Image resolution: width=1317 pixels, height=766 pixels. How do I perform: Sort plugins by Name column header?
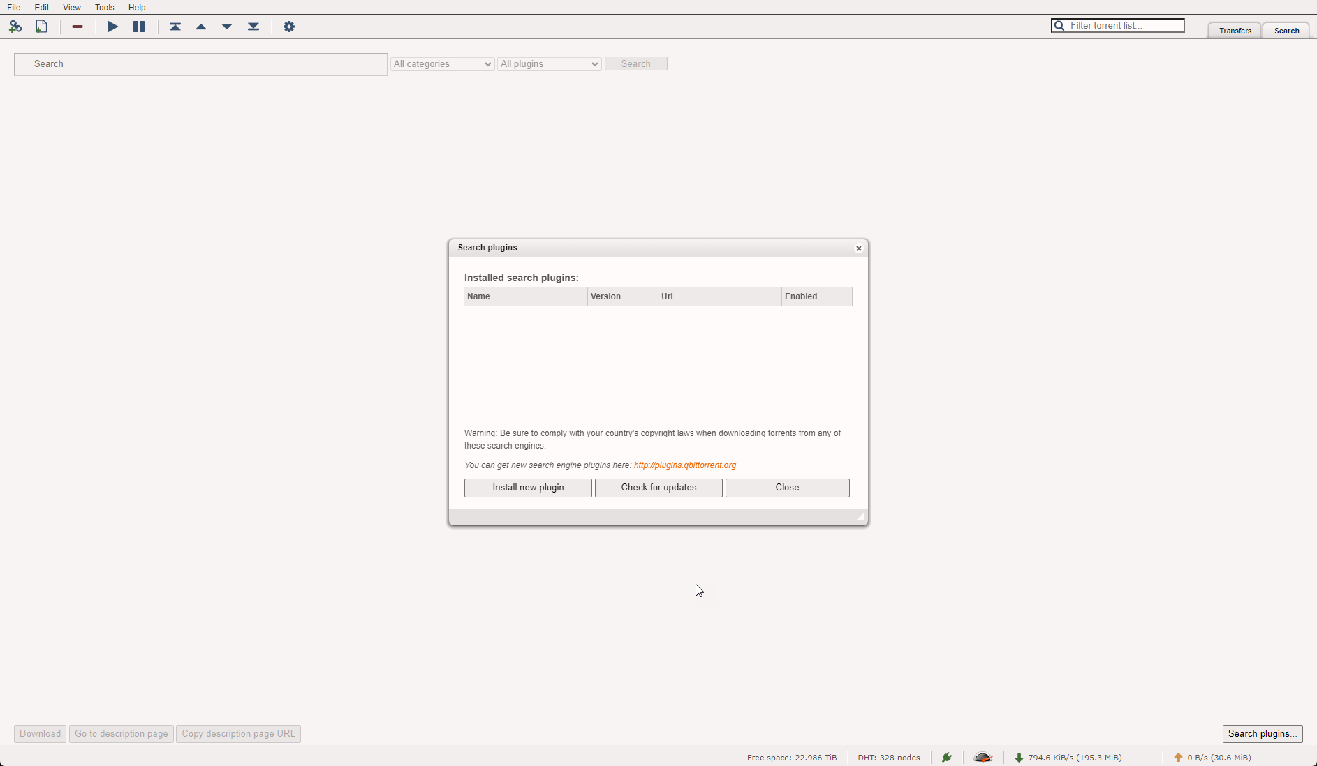coord(526,296)
